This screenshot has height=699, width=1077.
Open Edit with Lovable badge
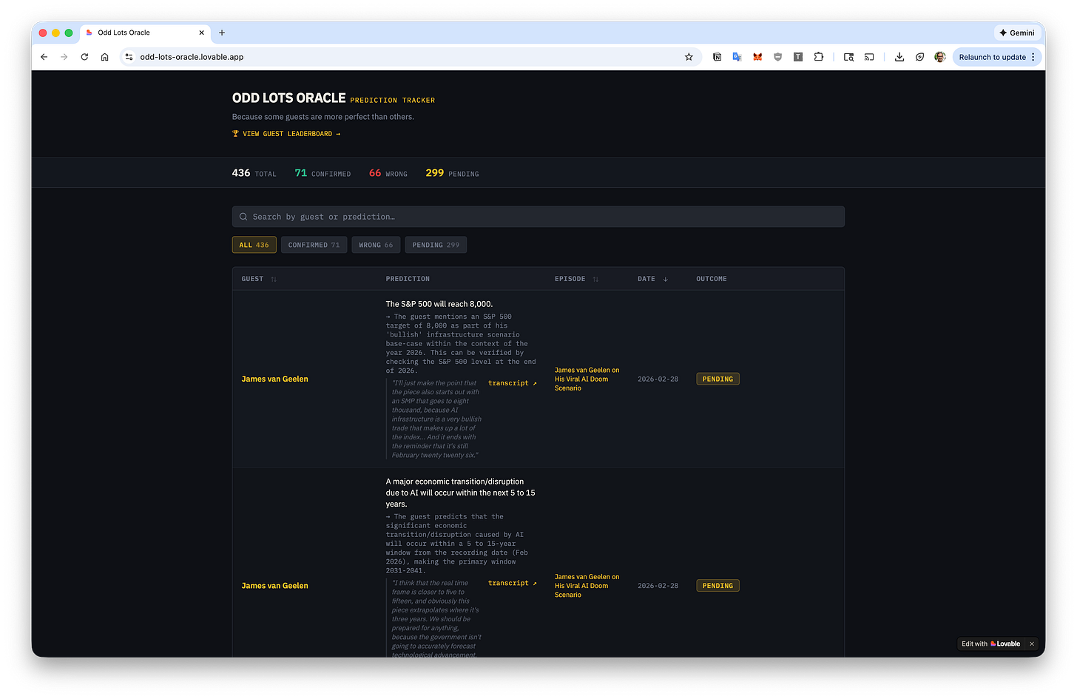990,644
